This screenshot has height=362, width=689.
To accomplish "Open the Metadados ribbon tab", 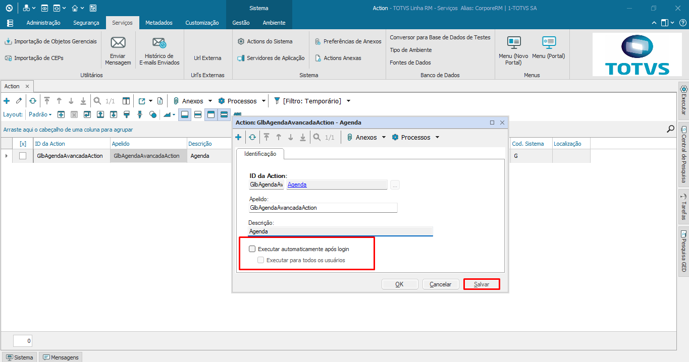I will [x=159, y=23].
